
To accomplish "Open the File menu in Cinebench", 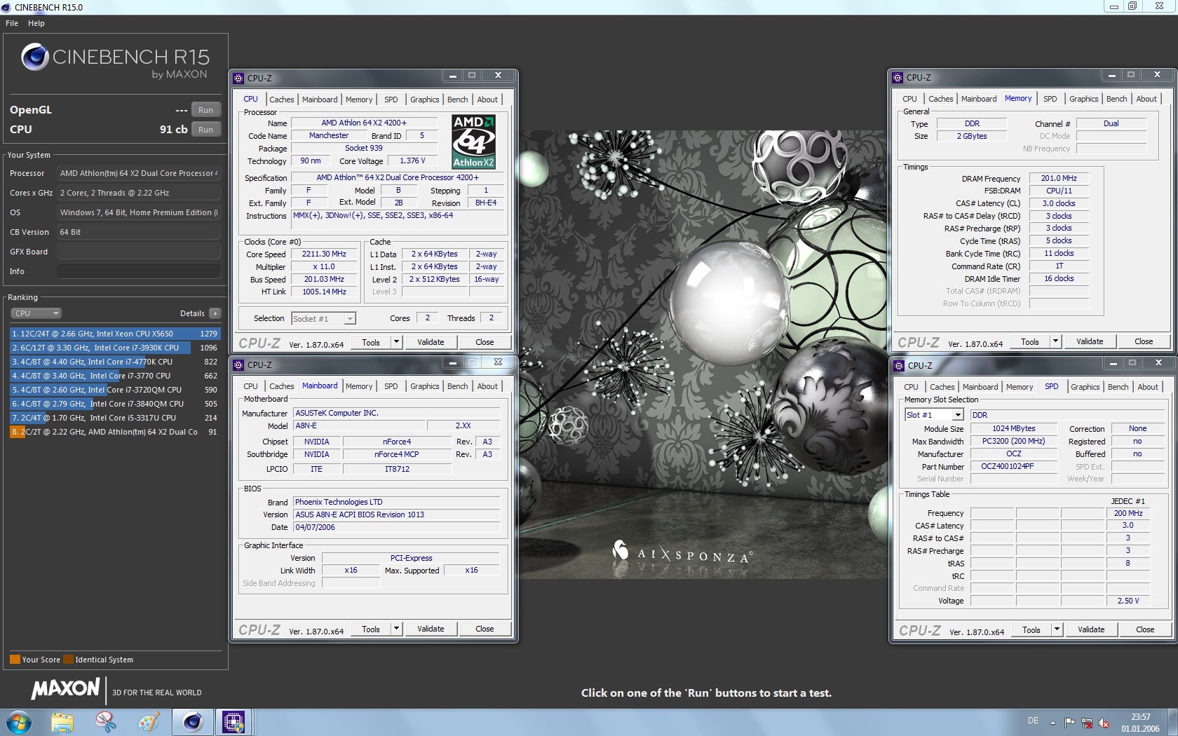I will [x=12, y=23].
